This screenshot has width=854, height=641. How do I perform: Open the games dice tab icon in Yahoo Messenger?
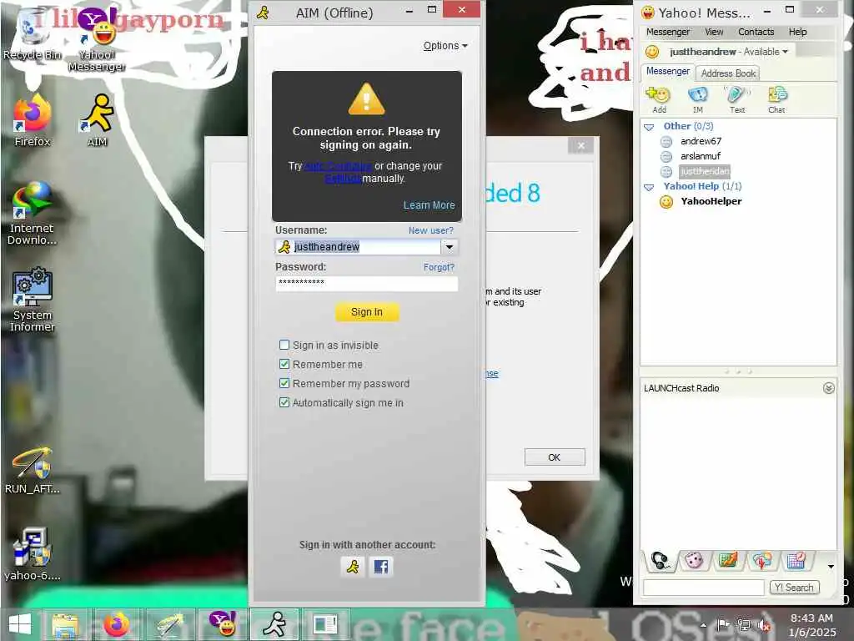click(694, 560)
